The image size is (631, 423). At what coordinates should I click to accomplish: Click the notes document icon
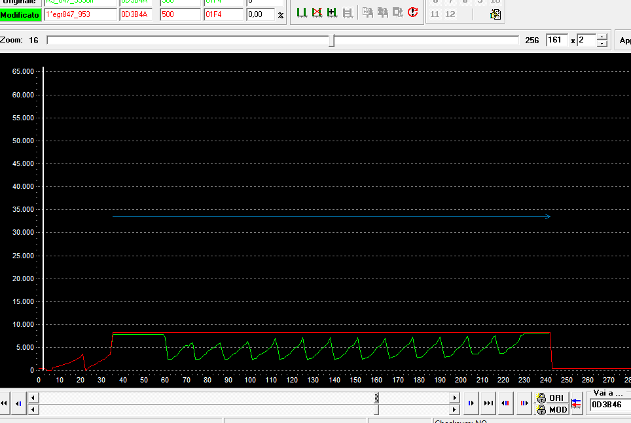point(496,14)
